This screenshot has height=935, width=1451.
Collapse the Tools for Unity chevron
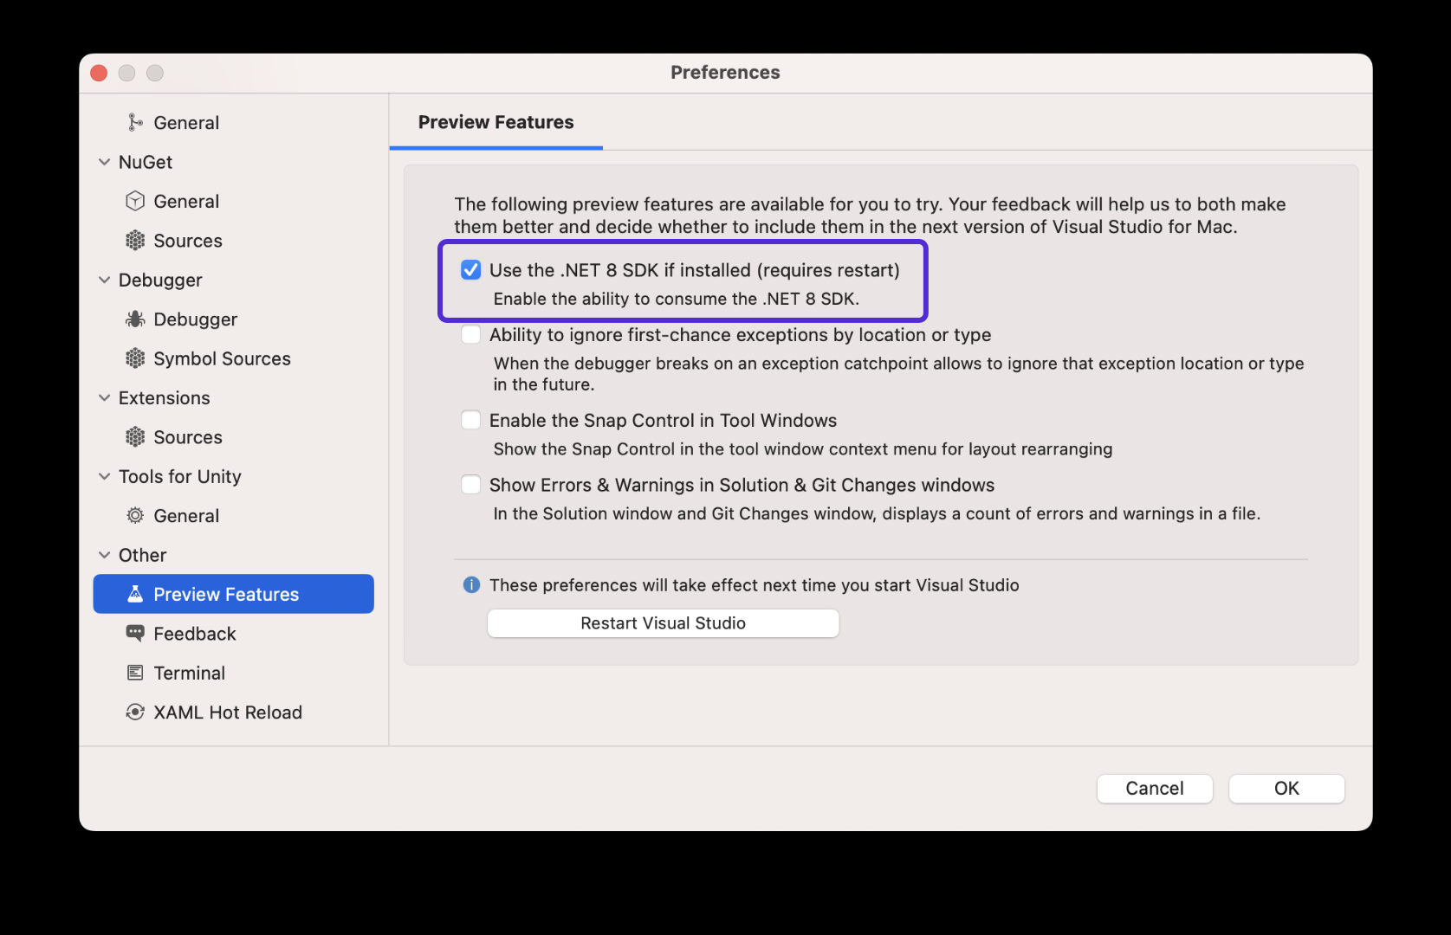point(104,476)
